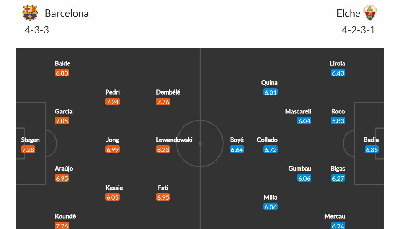
Task: Select Gumbau's 6.06 rating badge
Action: click(304, 178)
